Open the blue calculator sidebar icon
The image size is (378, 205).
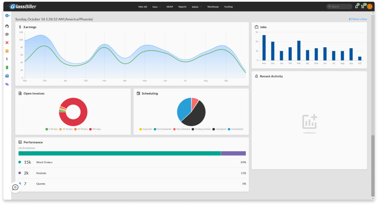pyautogui.click(x=7, y=76)
